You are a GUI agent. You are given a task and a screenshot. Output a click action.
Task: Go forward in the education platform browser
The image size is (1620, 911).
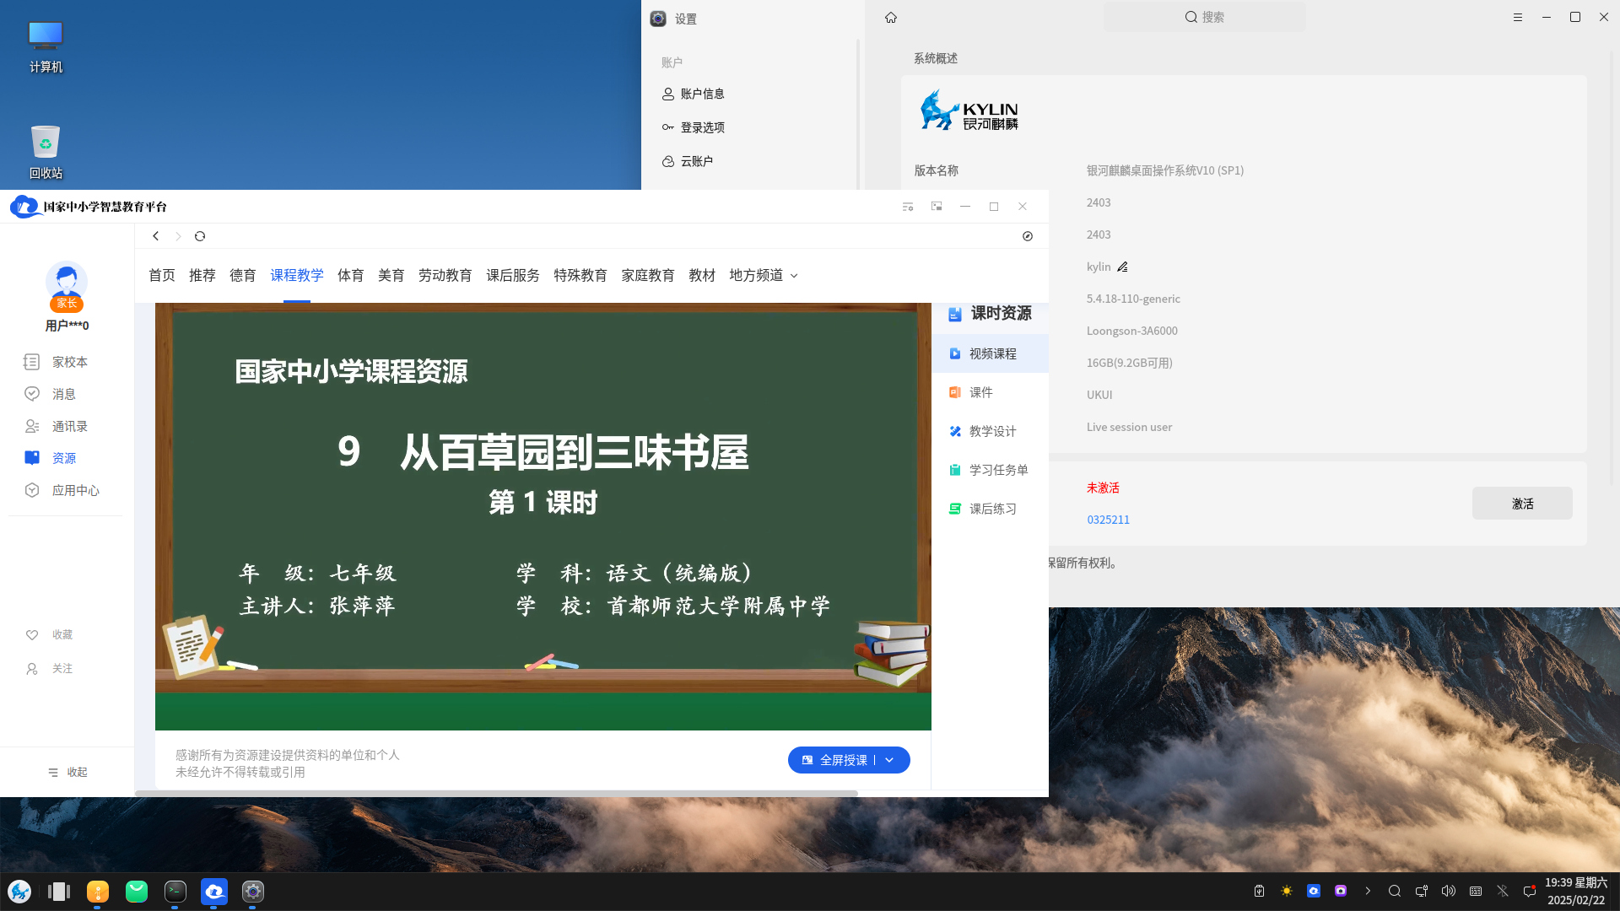click(x=178, y=236)
